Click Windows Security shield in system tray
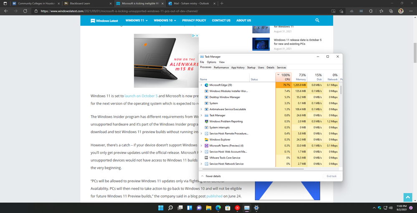The image size is (417, 213). 379,208
